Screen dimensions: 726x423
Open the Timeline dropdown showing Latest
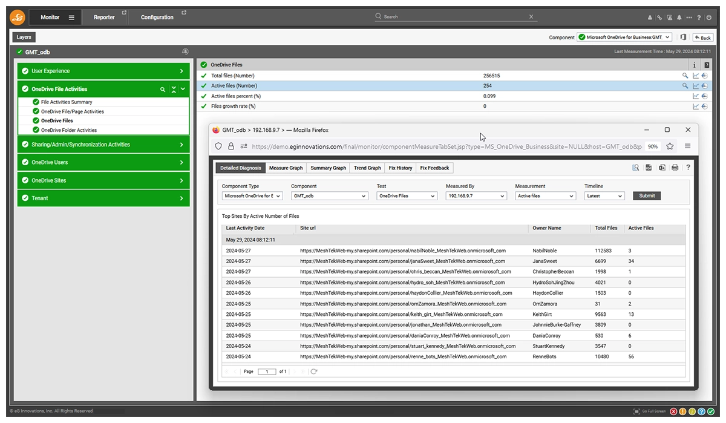point(604,196)
